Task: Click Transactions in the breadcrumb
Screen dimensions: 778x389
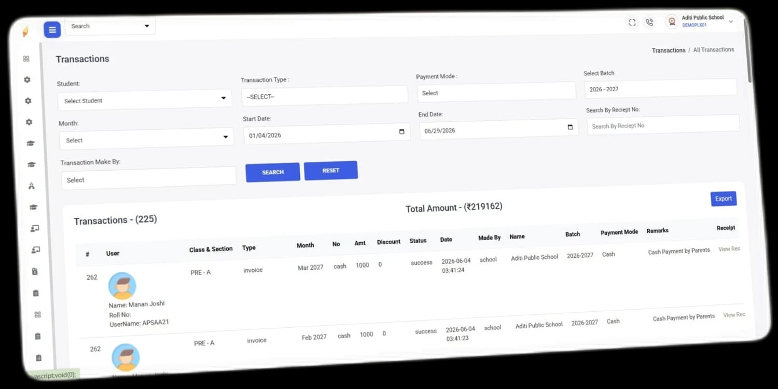Action: pos(669,50)
